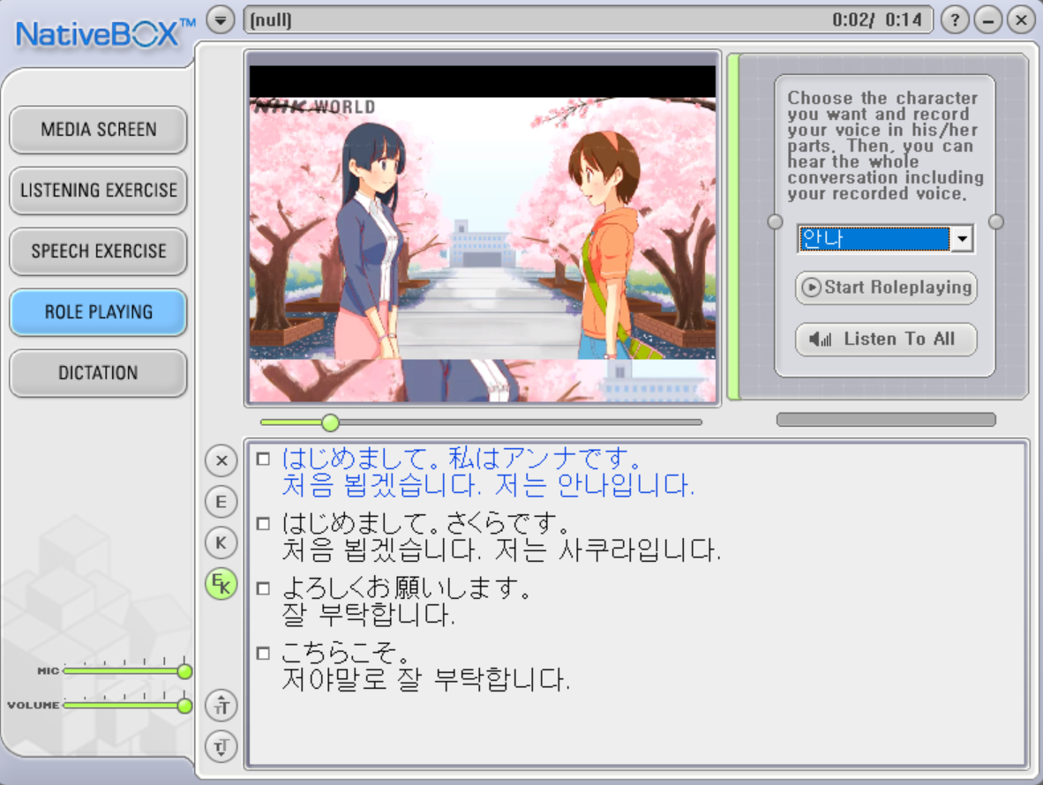Select Korean line 저야말로 잘 부탁합니다.
The height and width of the screenshot is (785, 1043).
coord(425,679)
